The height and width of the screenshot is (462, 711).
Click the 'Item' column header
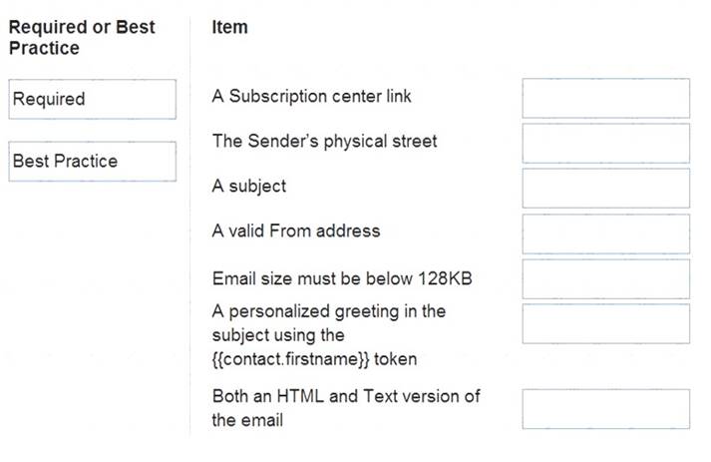(x=230, y=27)
